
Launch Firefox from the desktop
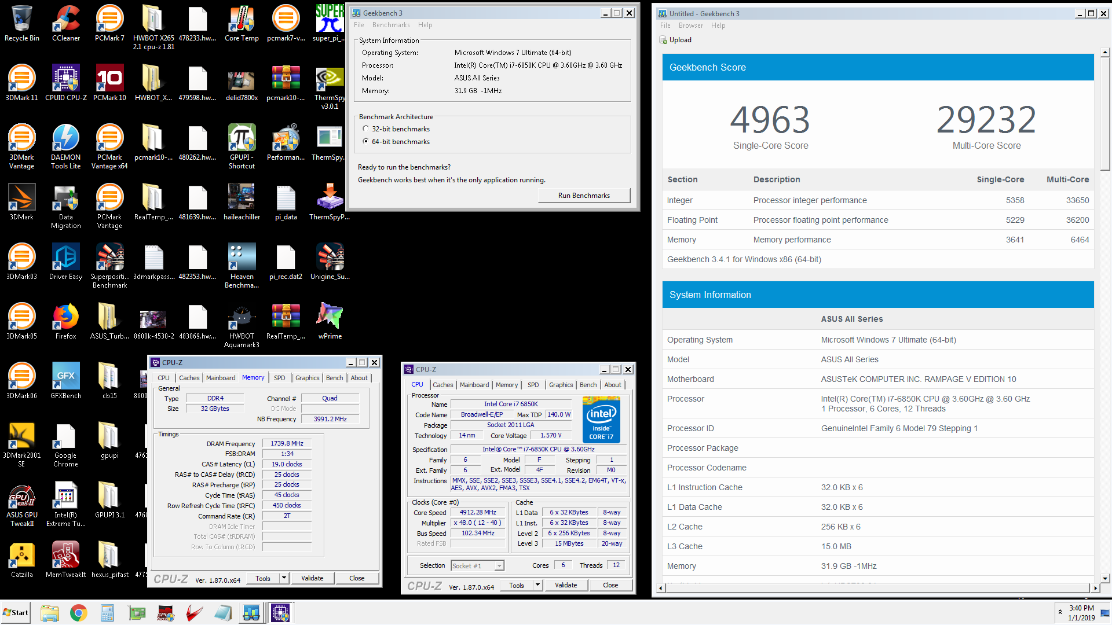pyautogui.click(x=66, y=321)
